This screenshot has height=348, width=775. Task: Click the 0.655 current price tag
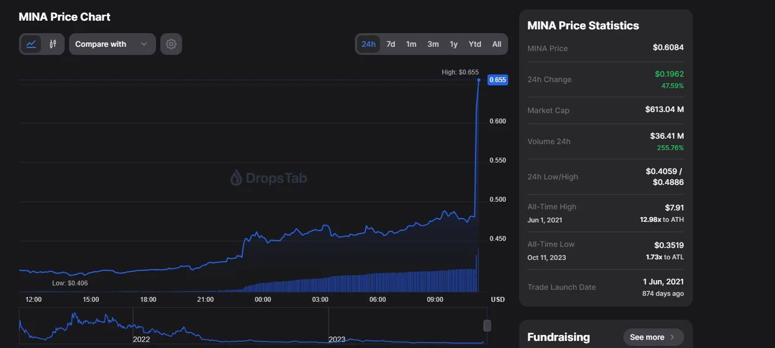click(x=498, y=80)
